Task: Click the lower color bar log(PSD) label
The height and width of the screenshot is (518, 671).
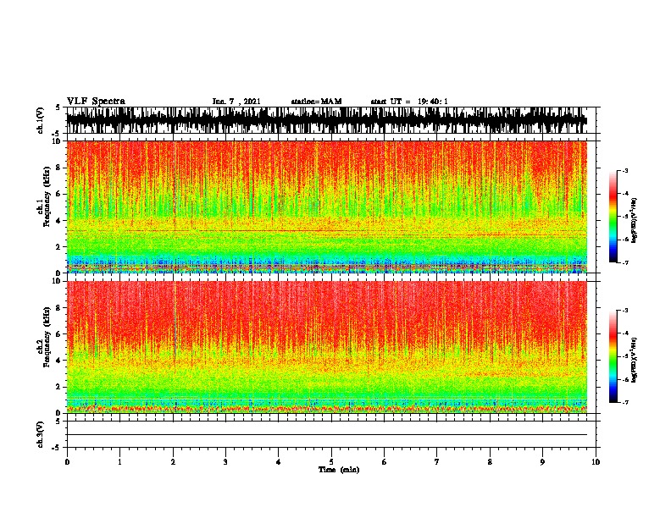Action: tap(635, 360)
